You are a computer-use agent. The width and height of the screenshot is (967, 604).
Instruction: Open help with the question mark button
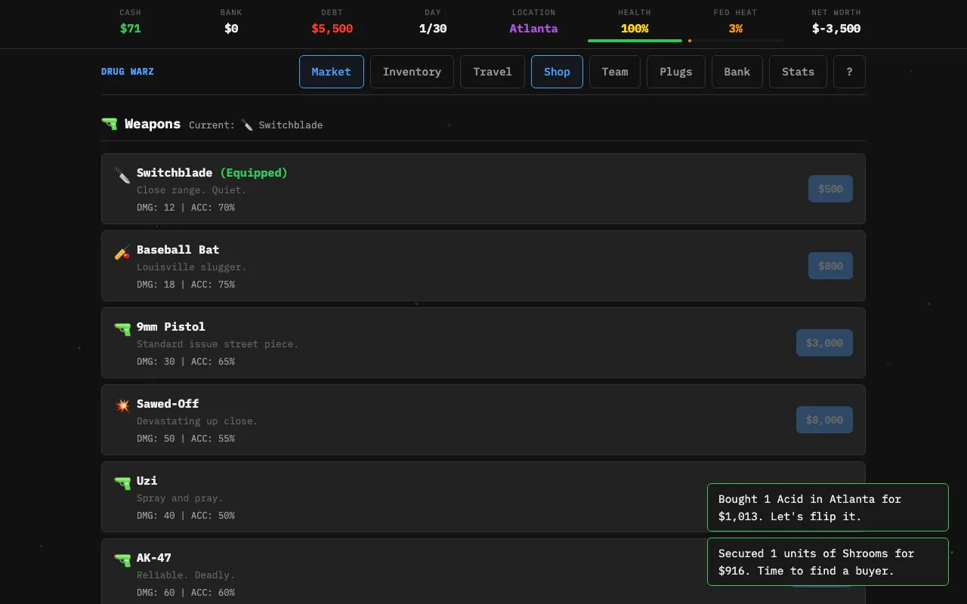click(x=849, y=72)
